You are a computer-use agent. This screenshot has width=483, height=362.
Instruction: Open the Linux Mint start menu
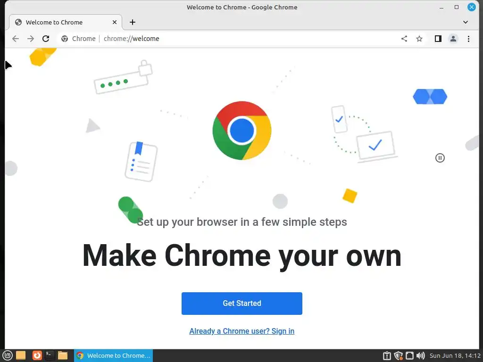(x=7, y=355)
